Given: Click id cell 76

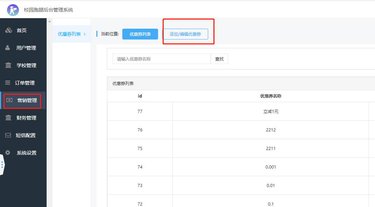Looking at the screenshot, I should pyautogui.click(x=140, y=130).
